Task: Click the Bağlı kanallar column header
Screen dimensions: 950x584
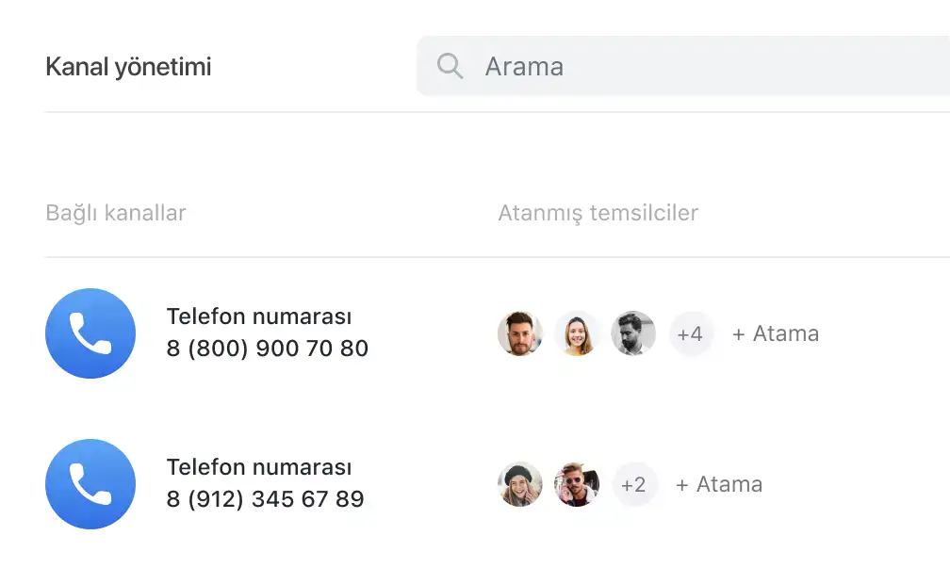Action: (x=116, y=213)
